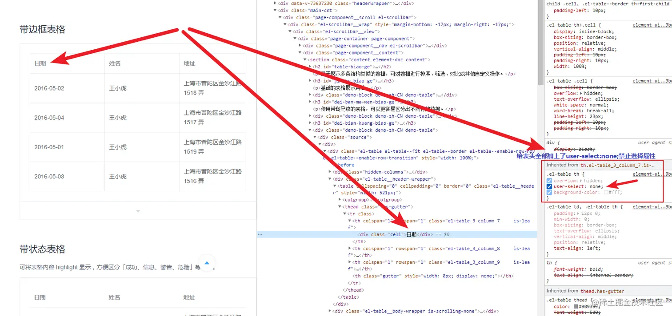This screenshot has width=672, height=316.
Task: Click the word-break: break-all declaration
Action: pyautogui.click(x=583, y=111)
